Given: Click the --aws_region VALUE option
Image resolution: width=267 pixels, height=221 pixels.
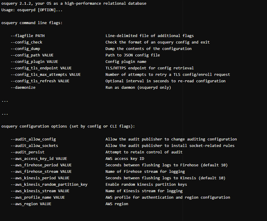Looking at the screenshot, I should coord(31,204).
